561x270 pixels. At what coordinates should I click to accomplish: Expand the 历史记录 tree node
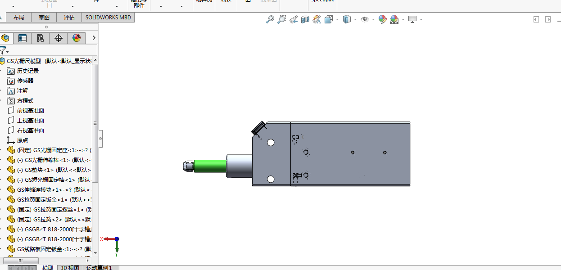[x=1, y=71]
